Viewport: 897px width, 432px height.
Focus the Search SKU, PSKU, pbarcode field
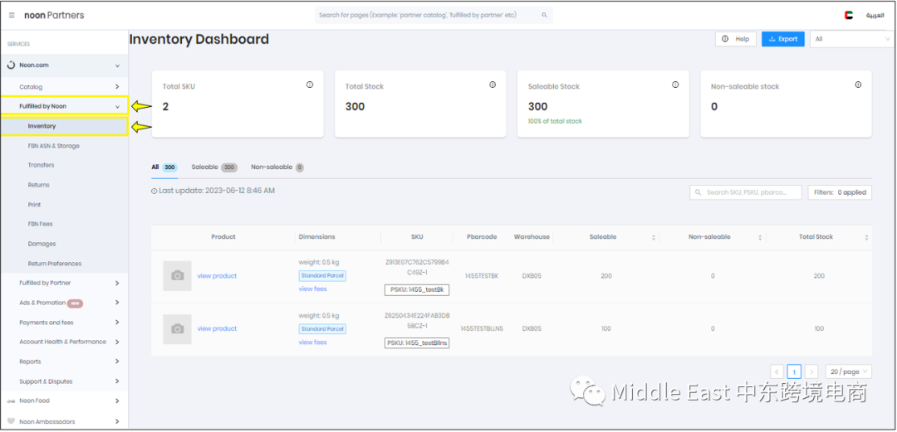click(745, 192)
